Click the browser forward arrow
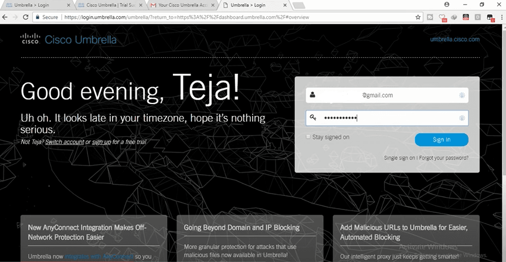The height and width of the screenshot is (262, 506). pos(15,17)
